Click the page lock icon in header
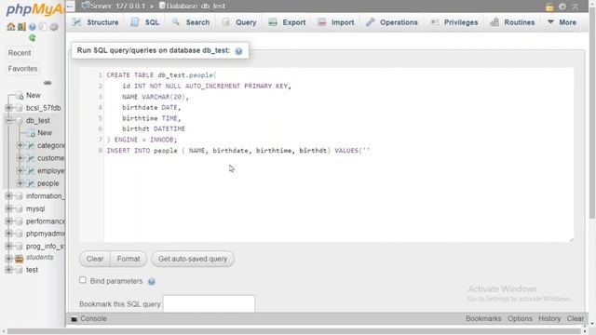Image resolution: width=596 pixels, height=335 pixels. [x=549, y=7]
